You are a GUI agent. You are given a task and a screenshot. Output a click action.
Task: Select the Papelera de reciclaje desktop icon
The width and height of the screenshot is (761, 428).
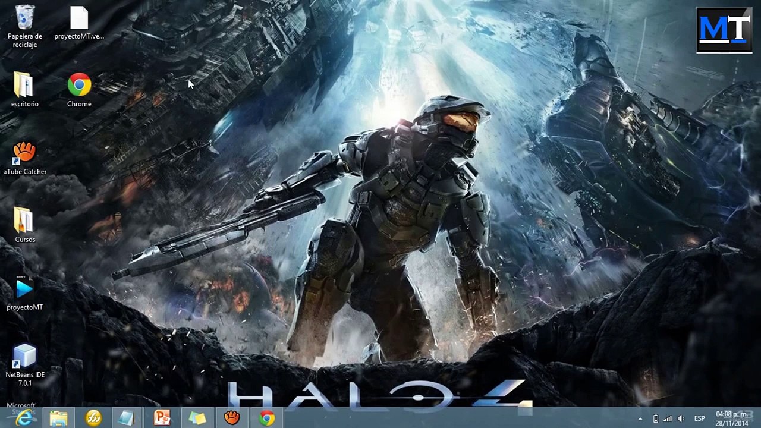[25, 27]
